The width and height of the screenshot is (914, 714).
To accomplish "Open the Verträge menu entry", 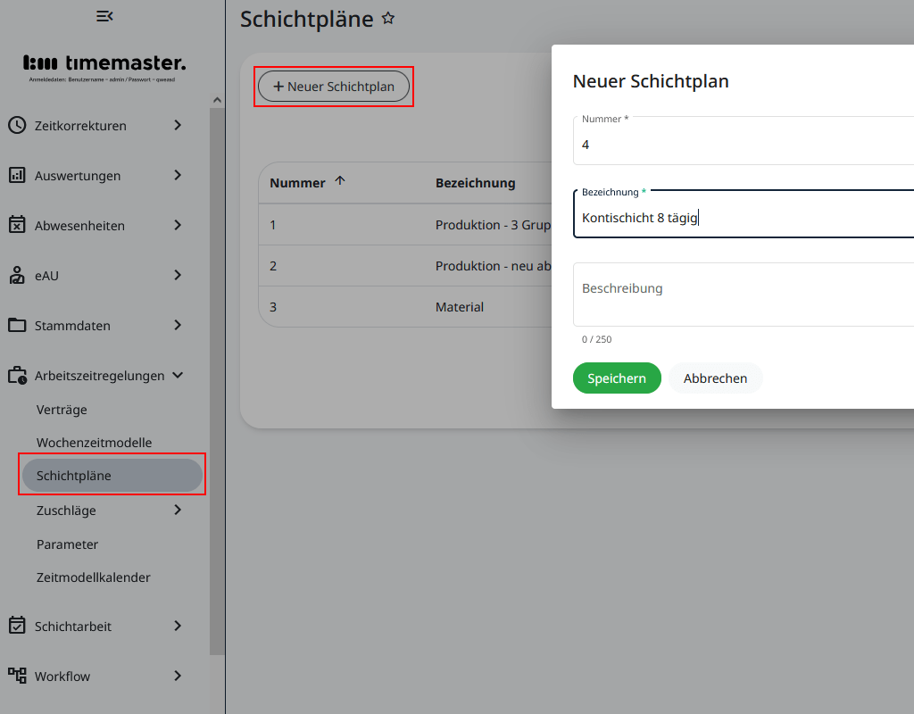I will coord(62,409).
